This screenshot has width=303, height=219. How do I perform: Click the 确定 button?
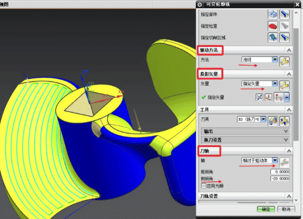268,209
